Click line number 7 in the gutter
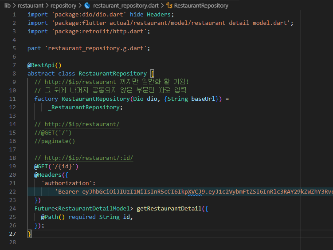333x250 pixels. coord(14,65)
